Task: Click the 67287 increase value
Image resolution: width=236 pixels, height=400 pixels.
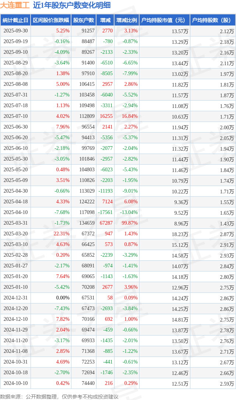Action: (106, 223)
